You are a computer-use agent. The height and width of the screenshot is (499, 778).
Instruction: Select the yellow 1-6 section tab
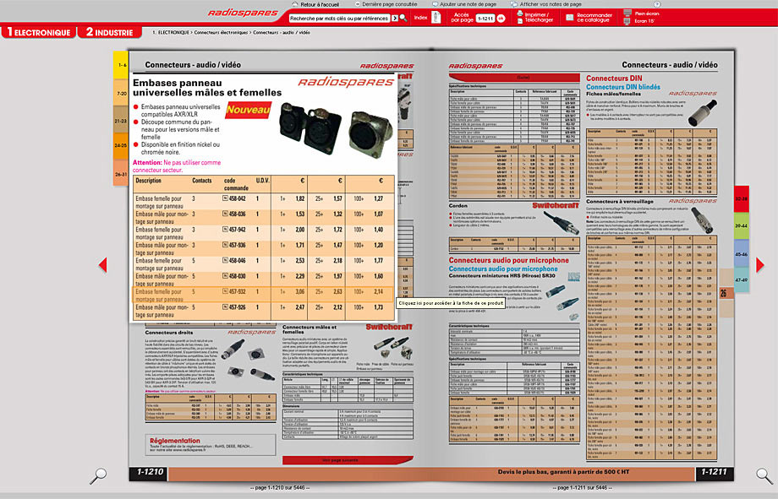(x=121, y=65)
